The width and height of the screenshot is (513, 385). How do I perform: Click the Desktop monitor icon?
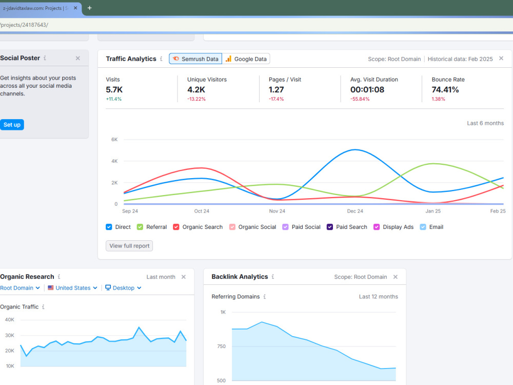[x=108, y=288]
